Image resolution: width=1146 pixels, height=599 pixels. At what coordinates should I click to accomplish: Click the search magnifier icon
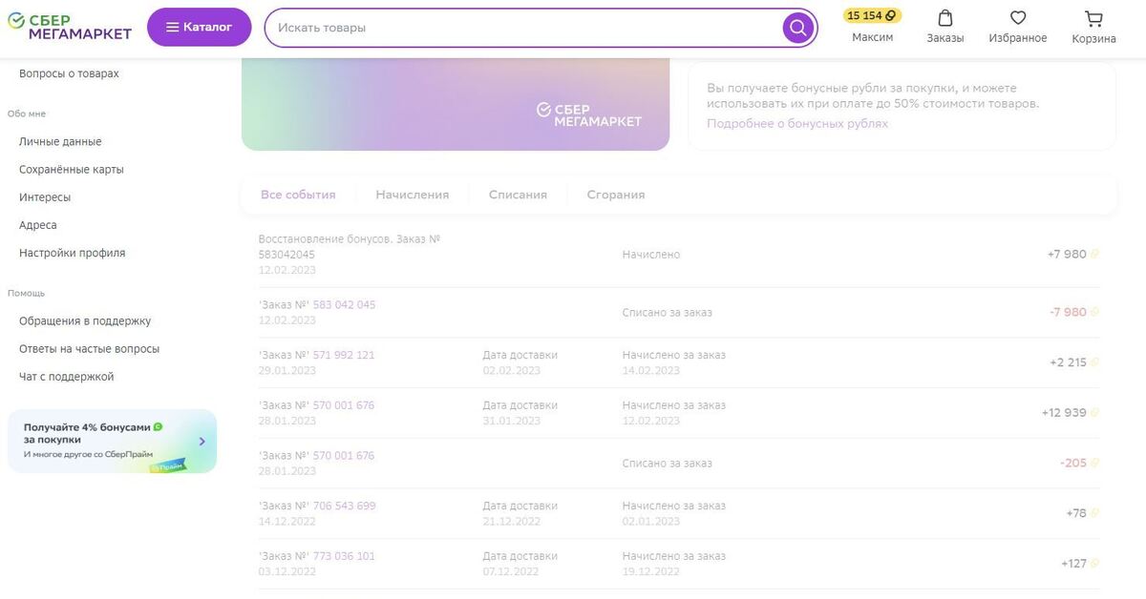(797, 28)
